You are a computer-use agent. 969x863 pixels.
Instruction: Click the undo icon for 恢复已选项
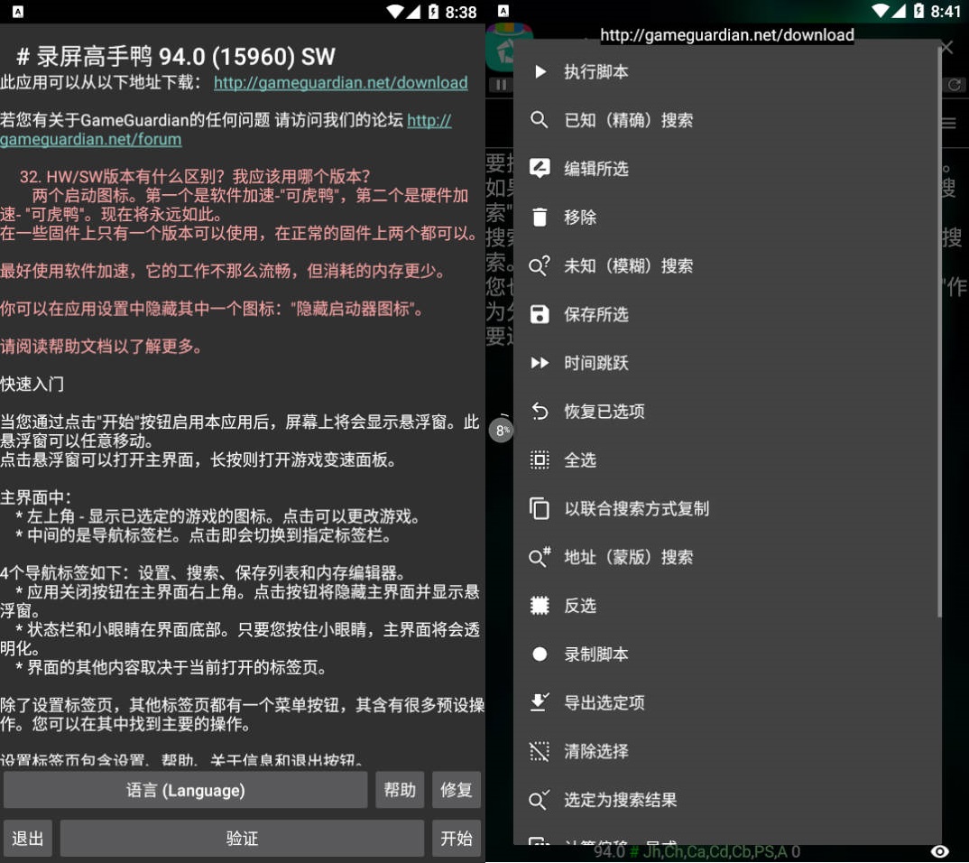540,411
